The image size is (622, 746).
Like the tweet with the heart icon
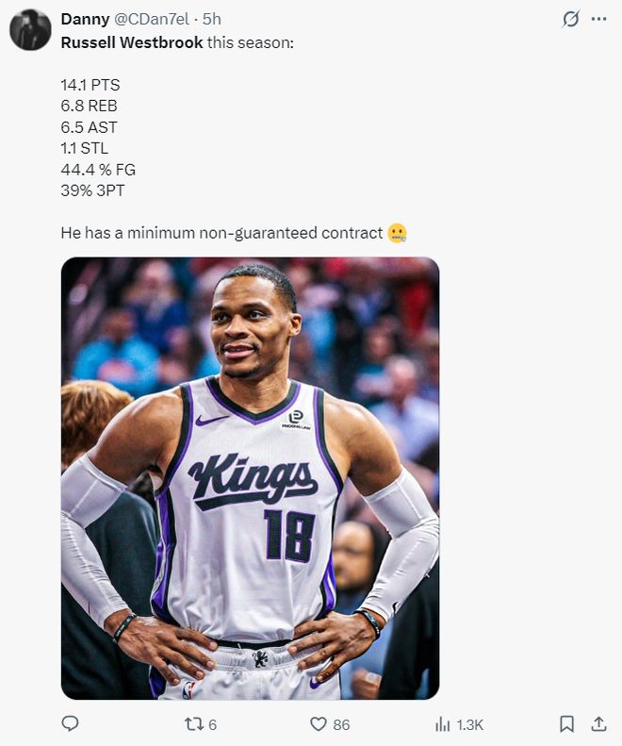coord(319,724)
